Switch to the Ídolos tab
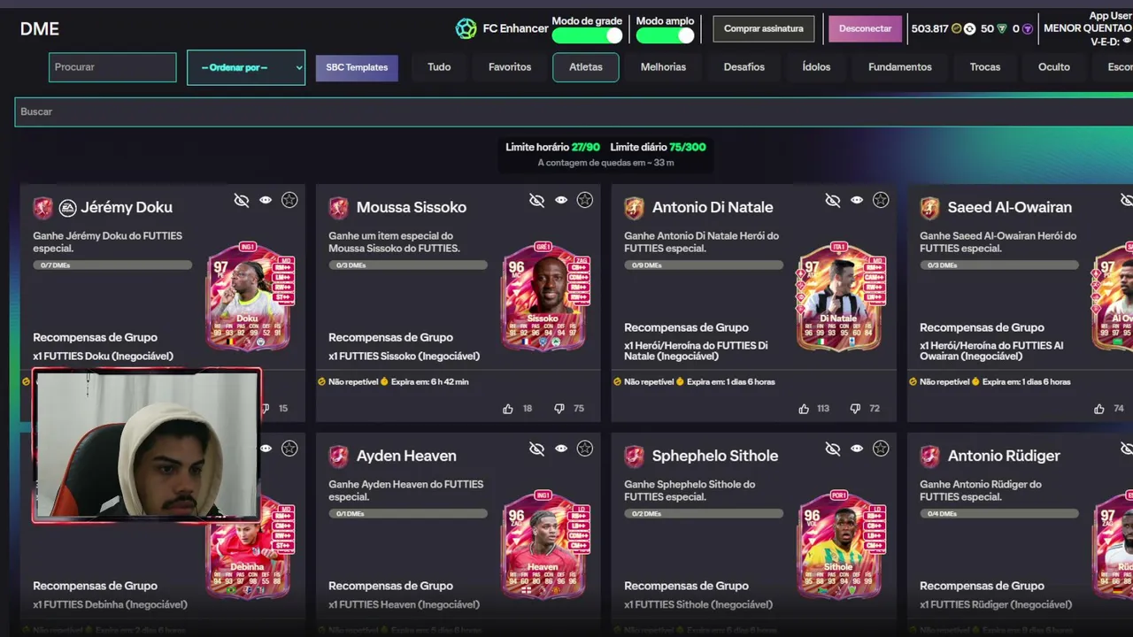The height and width of the screenshot is (637, 1133). coord(816,67)
